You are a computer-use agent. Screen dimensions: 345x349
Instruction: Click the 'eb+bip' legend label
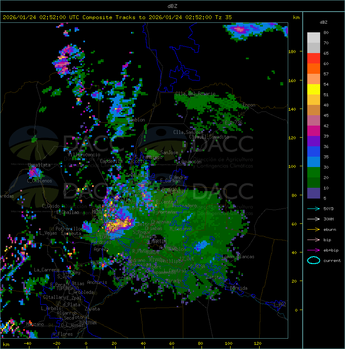click(x=331, y=250)
